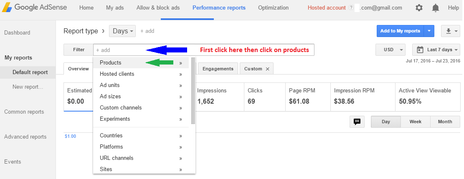The width and height of the screenshot is (464, 179).
Task: Click the hosted account help question mark
Action: (351, 8)
